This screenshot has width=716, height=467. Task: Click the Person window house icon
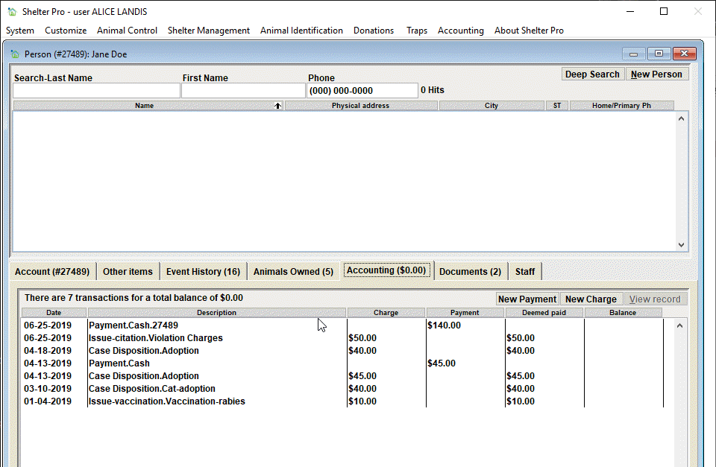pyautogui.click(x=15, y=54)
